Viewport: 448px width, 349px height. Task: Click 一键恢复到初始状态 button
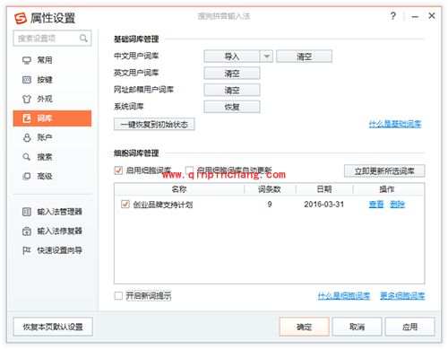click(154, 124)
